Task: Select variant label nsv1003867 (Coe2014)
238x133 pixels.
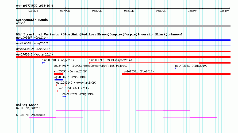Action: point(32,38)
